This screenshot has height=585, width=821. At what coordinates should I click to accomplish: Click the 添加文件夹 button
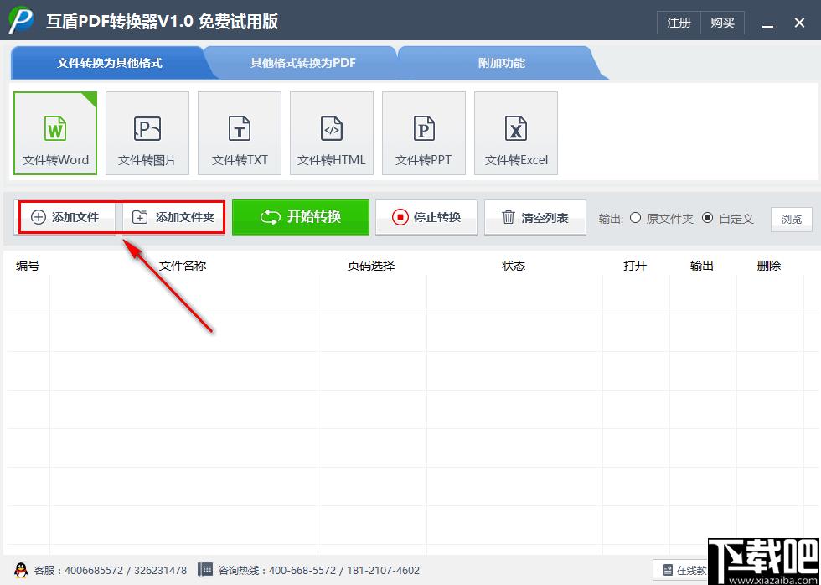[174, 217]
